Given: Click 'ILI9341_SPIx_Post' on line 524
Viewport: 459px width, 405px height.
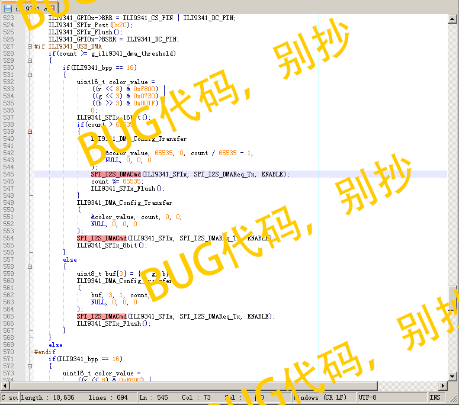Looking at the screenshot, I should [78, 25].
